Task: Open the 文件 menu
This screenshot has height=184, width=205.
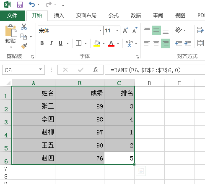Action: (12, 16)
